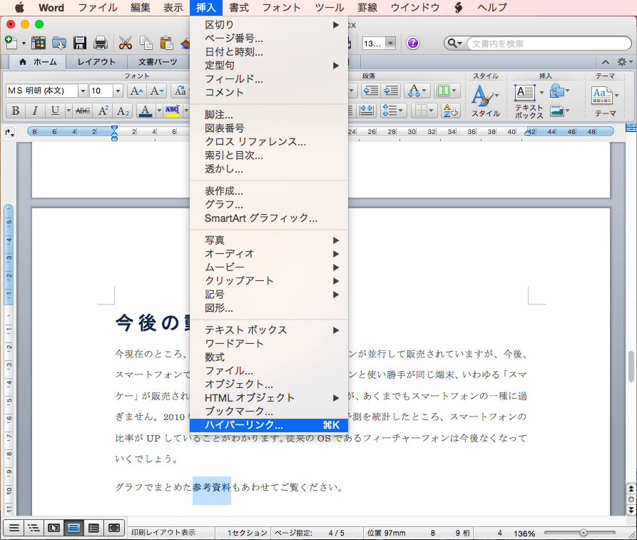Click the yellow text highlight button
Viewport: 637px width, 540px height.
pos(173,111)
